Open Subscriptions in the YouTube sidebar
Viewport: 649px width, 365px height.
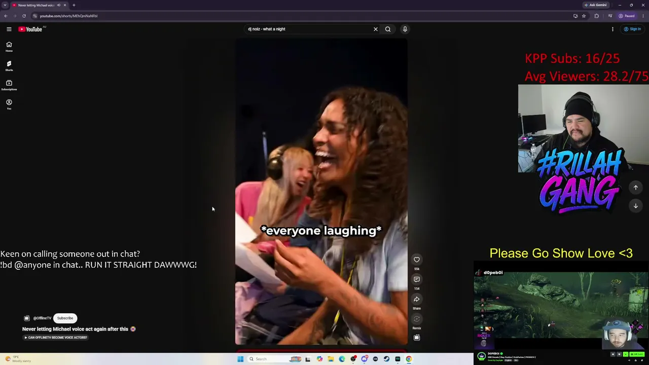click(x=9, y=85)
